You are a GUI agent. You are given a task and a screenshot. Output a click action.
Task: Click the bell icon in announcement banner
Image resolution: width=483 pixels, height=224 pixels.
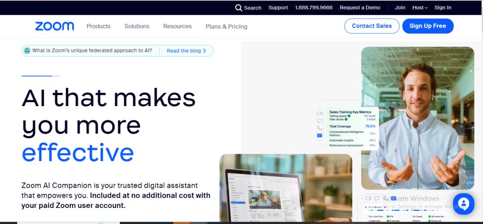[x=27, y=50]
